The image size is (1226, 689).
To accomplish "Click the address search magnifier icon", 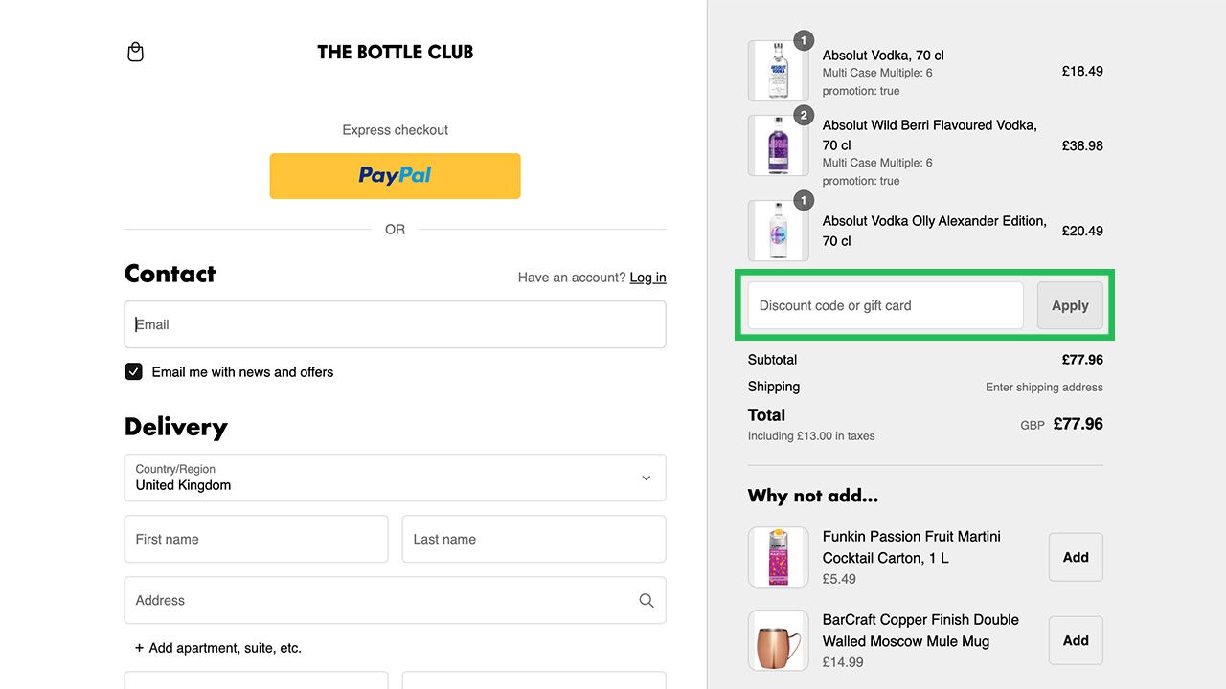I will coord(647,601).
